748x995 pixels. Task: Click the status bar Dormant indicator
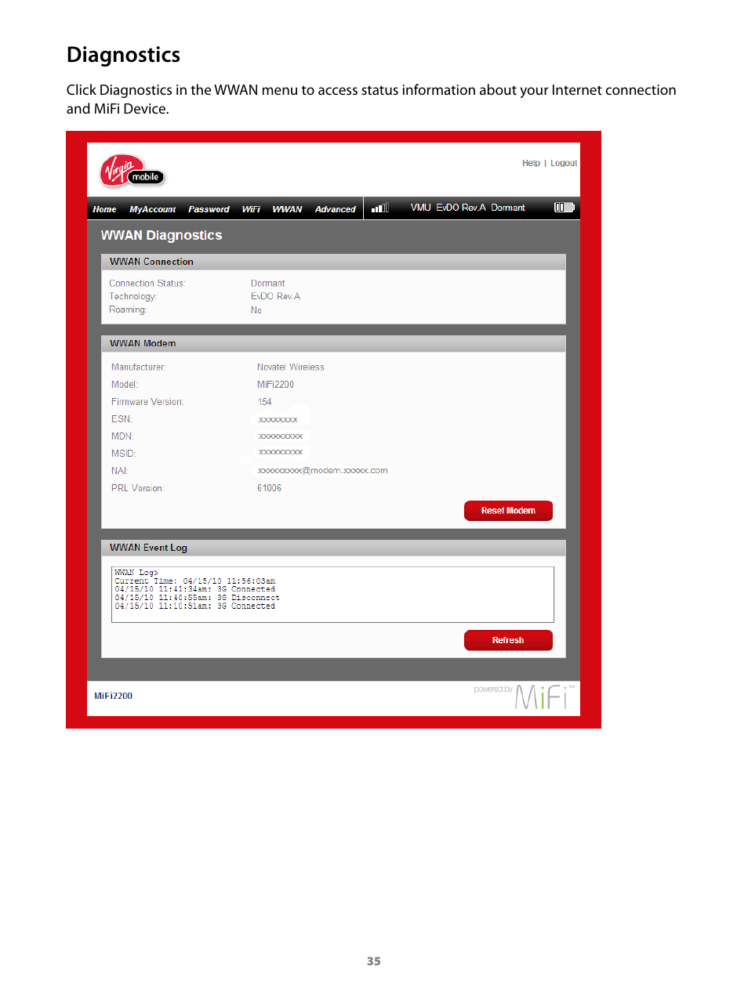click(508, 208)
